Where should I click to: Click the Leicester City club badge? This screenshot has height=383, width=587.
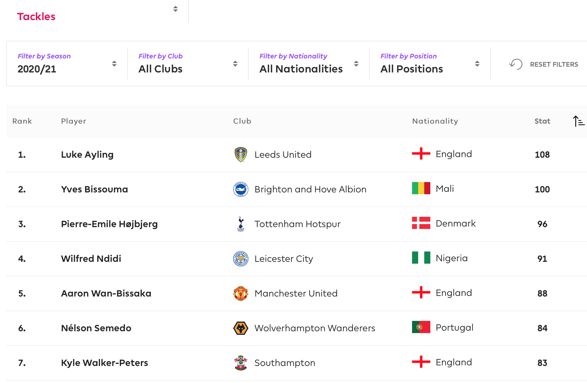coord(241,259)
